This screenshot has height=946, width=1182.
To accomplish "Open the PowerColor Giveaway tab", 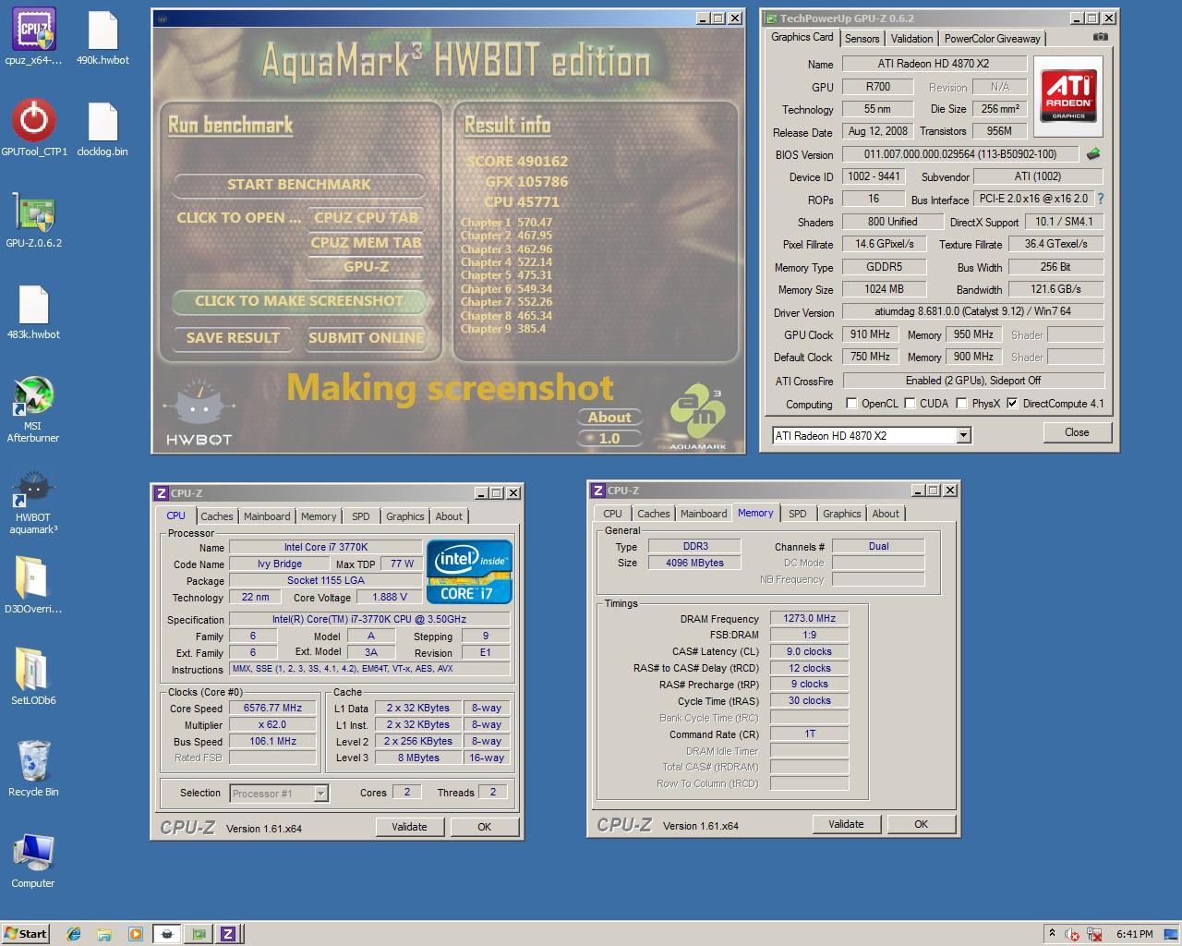I will [x=992, y=39].
